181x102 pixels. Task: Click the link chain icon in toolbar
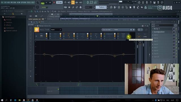[77, 7]
